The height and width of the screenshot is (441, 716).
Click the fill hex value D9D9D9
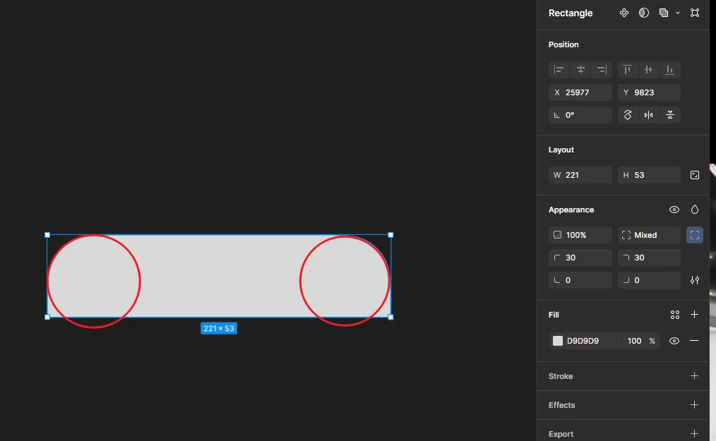[583, 341]
